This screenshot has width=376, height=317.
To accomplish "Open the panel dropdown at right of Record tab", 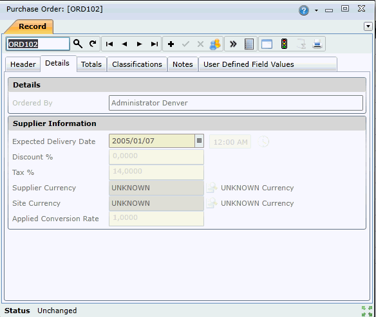I will (x=368, y=26).
